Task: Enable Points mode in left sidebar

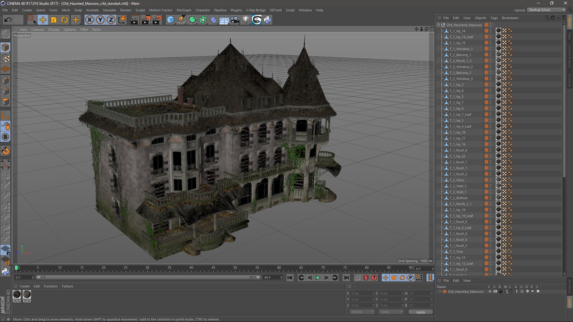Action: coord(5,80)
